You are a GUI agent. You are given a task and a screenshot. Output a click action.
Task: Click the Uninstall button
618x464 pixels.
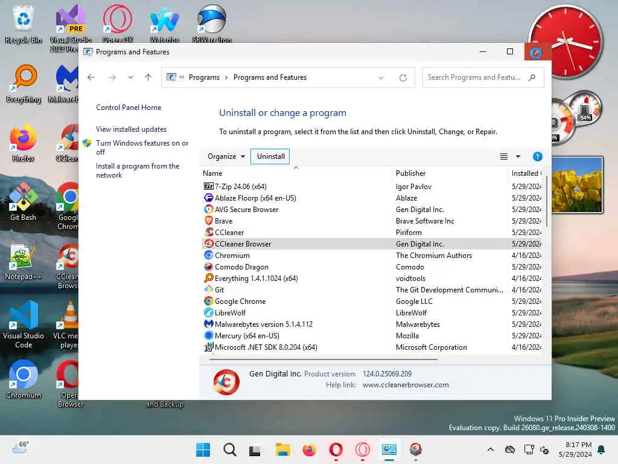[270, 156]
